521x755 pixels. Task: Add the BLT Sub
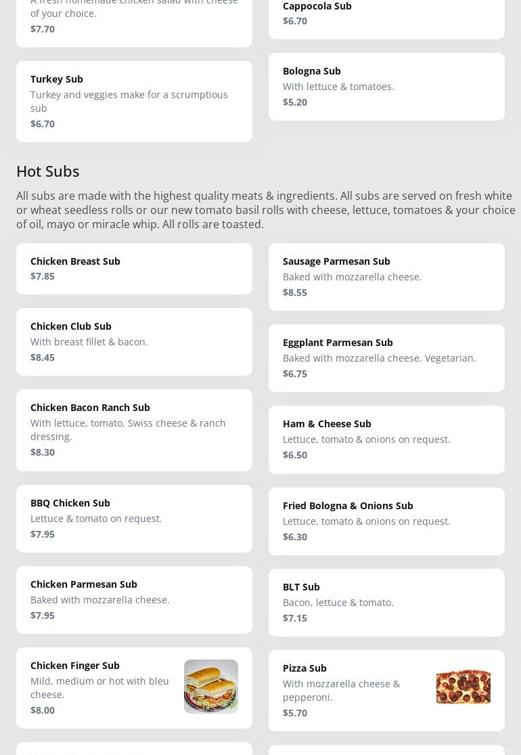click(x=301, y=587)
